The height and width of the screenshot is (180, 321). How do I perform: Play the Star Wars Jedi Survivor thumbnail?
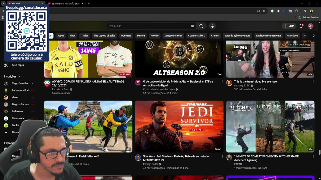point(179,126)
